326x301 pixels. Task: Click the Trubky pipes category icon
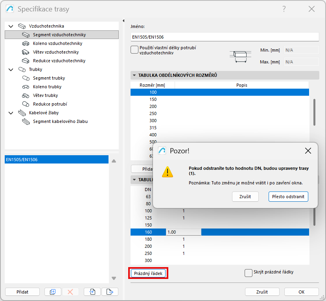[22, 69]
